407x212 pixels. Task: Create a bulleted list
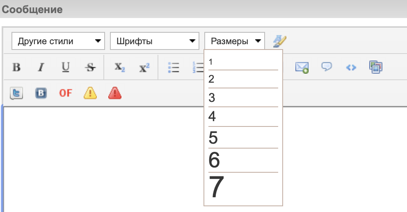pyautogui.click(x=174, y=67)
